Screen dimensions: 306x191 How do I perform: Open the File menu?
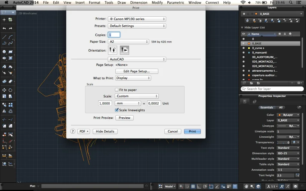coord(46,2)
